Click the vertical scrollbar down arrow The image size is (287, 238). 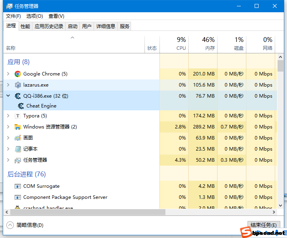tap(280, 206)
